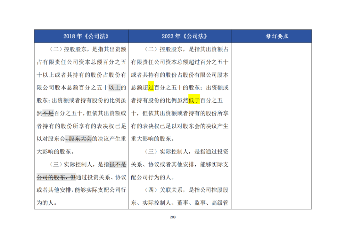Click the line "为的人。"
The image size is (346, 244).
[x=47, y=203]
